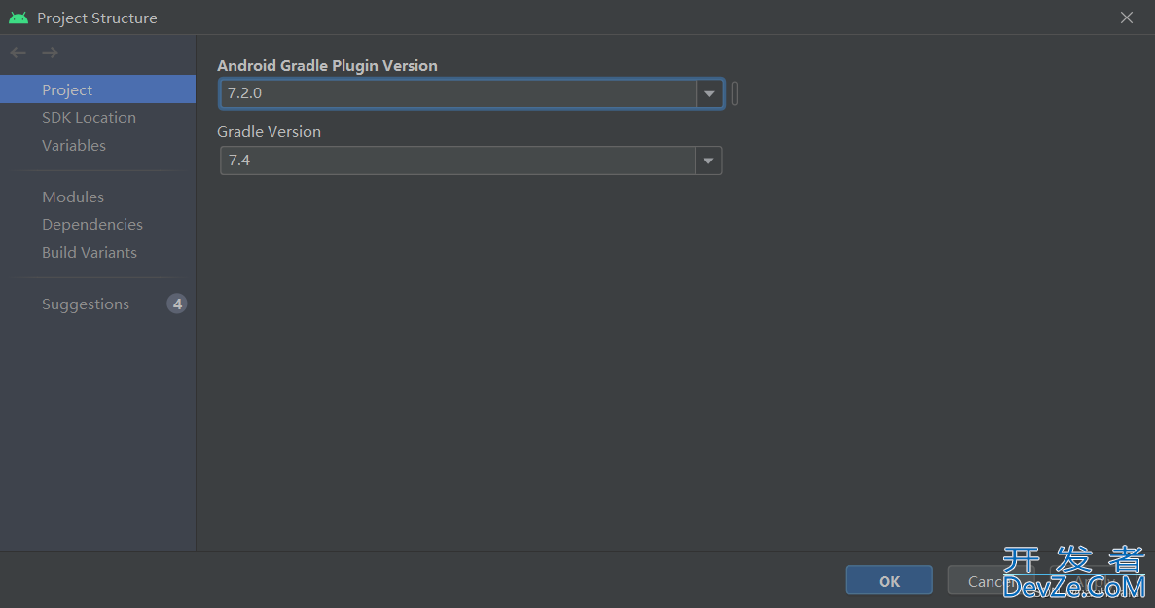Open the Android Gradle Plugin Version dropdown arrow
This screenshot has width=1155, height=608.
pyautogui.click(x=709, y=93)
